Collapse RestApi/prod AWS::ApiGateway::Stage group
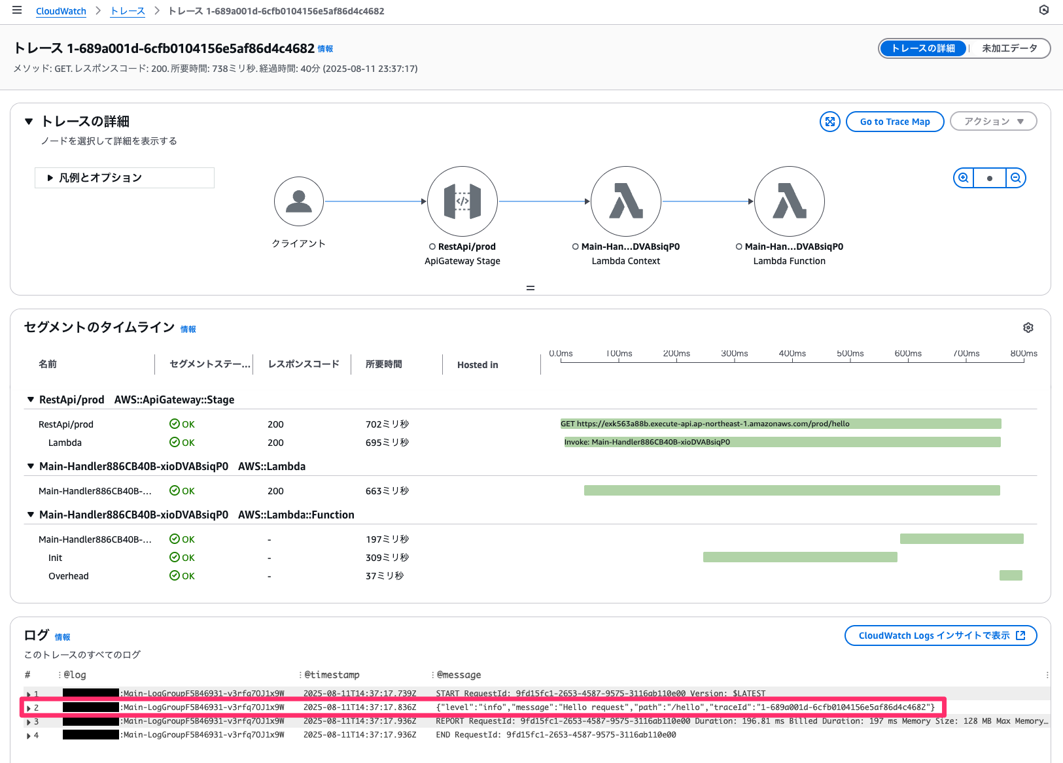 pyautogui.click(x=30, y=399)
